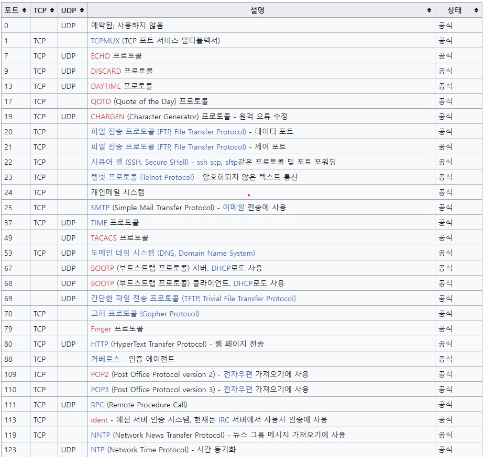Open the NTP link

pos(97,450)
